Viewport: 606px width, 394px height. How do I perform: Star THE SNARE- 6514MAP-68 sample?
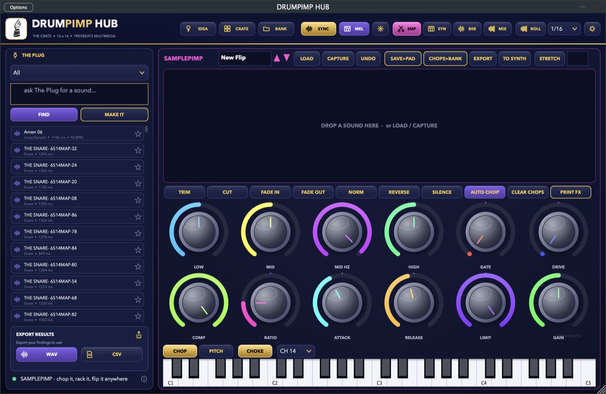(x=138, y=300)
